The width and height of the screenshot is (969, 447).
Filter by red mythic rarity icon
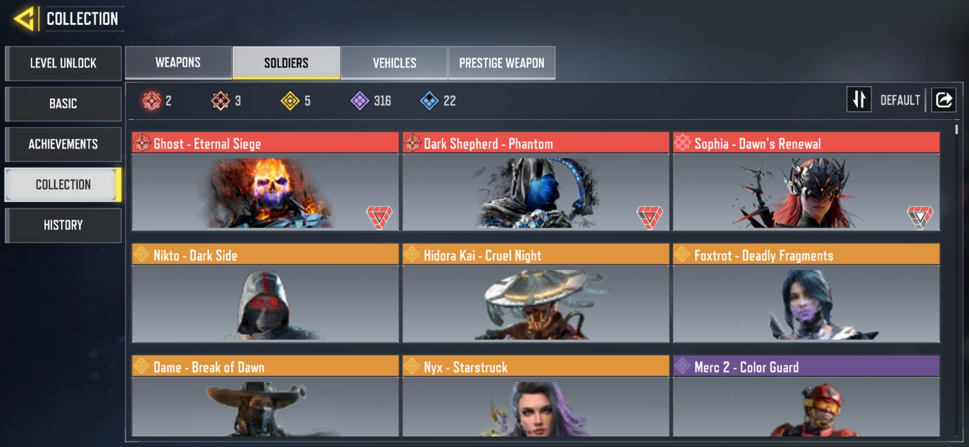click(152, 101)
